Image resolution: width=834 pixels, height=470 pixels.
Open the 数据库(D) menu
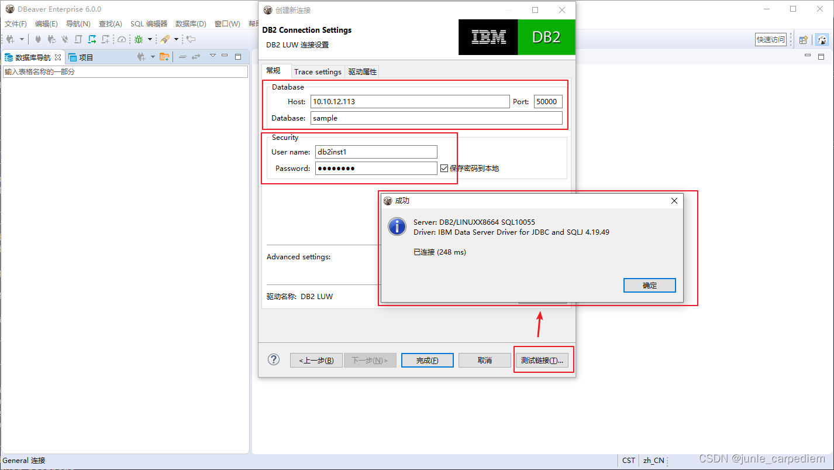pyautogui.click(x=191, y=24)
